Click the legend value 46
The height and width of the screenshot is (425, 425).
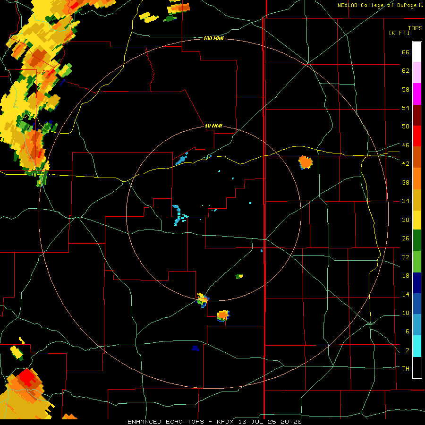tap(406, 145)
